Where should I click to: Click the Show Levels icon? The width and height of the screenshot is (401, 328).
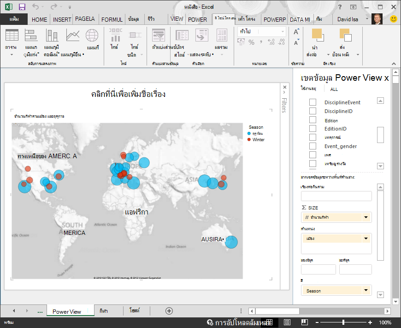[x=202, y=35]
